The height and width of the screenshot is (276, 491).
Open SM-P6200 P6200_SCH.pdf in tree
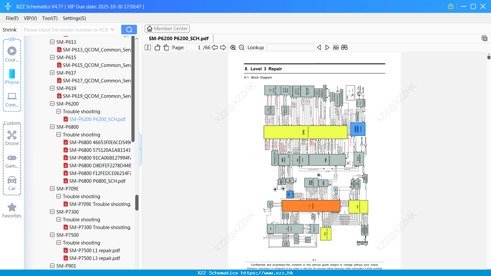(94, 119)
